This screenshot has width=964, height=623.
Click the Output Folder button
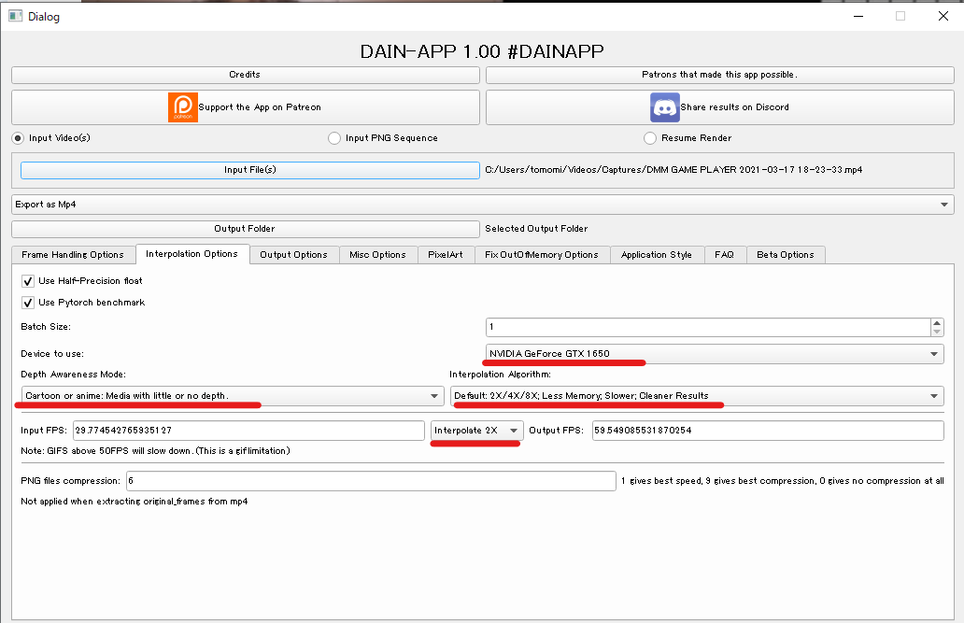click(246, 229)
